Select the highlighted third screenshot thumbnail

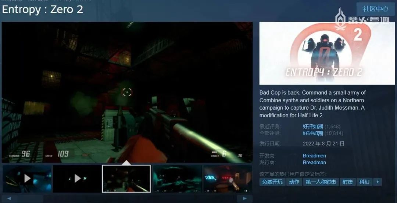[126, 179]
